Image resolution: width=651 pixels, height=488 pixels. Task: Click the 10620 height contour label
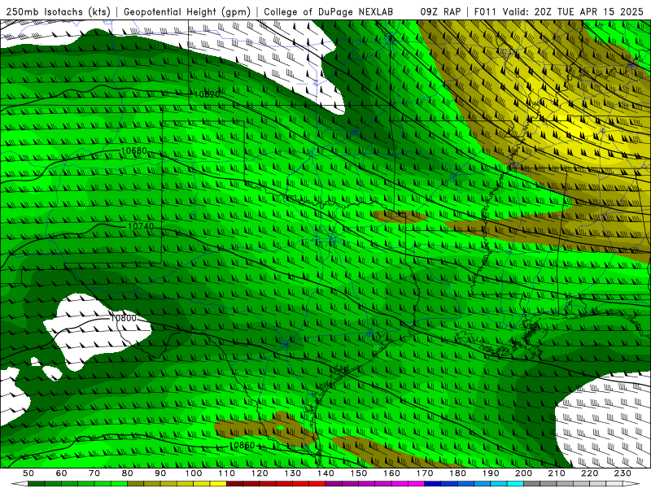coord(208,94)
